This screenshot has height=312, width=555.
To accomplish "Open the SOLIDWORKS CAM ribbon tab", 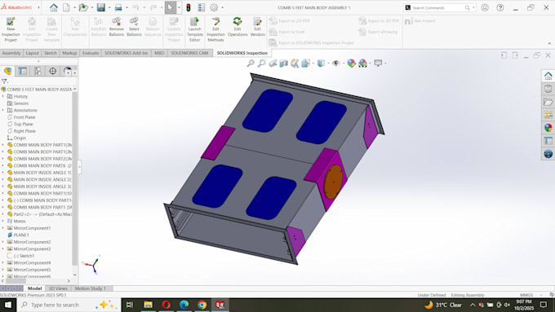I will tap(189, 53).
